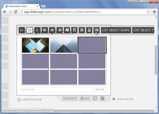Decrease font size with A- button
The image size is (159, 114).
(37, 30)
